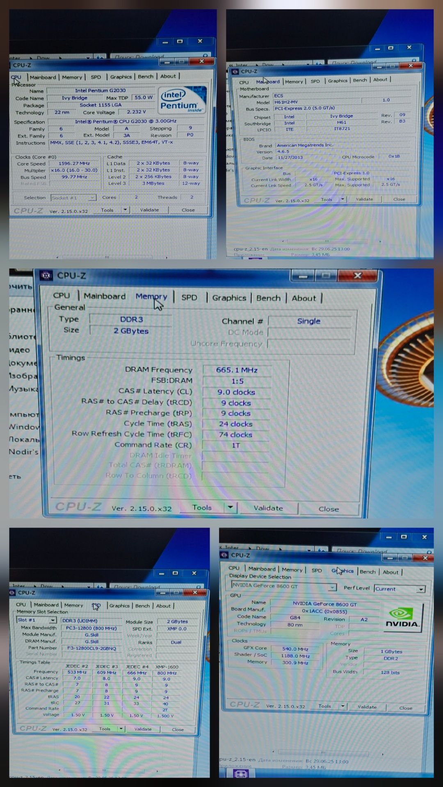
Task: Select the Command Rate value 1T
Action: [236, 445]
